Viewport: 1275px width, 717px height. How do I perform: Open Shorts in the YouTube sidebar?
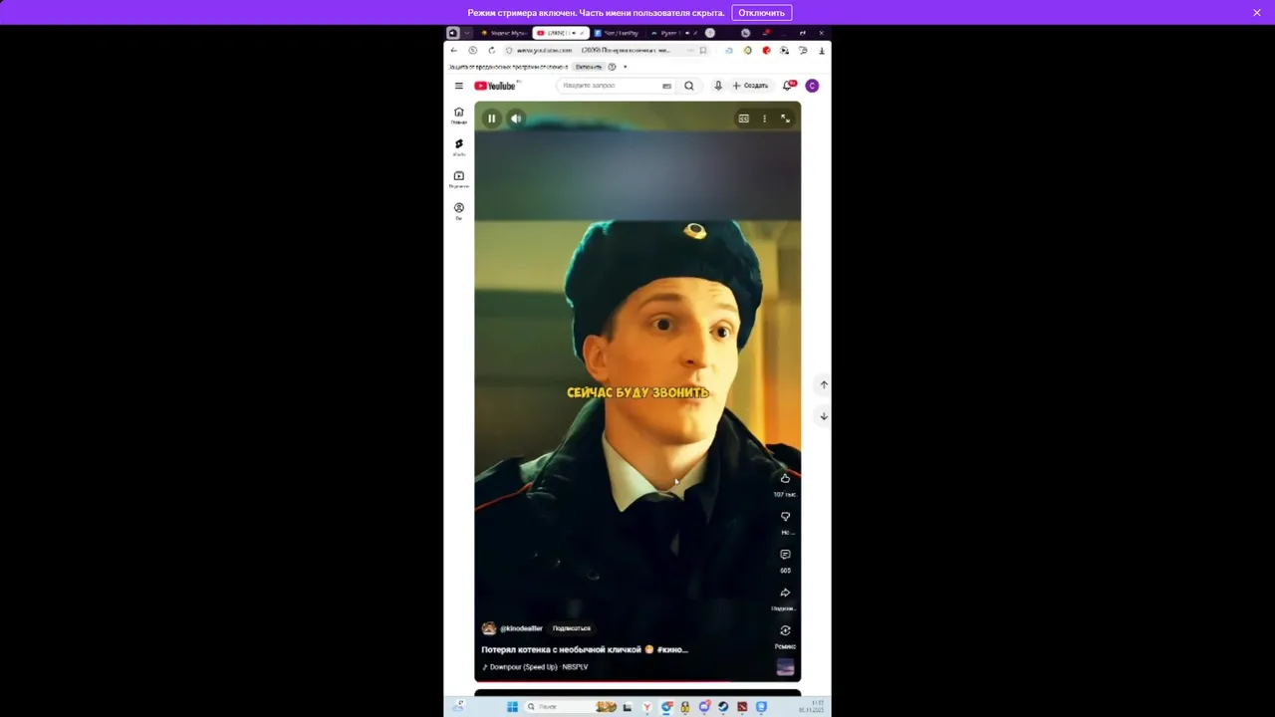[459, 147]
